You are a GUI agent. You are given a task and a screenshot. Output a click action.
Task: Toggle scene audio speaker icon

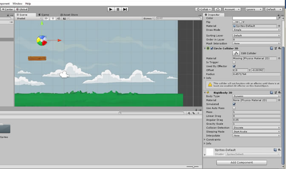(x=59, y=18)
